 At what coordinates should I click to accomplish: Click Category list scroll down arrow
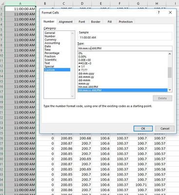[x=73, y=96]
